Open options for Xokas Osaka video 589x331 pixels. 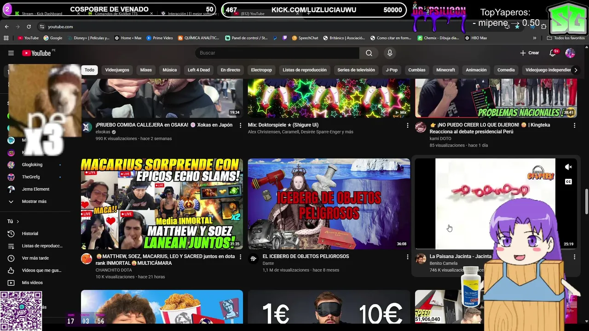point(240,125)
